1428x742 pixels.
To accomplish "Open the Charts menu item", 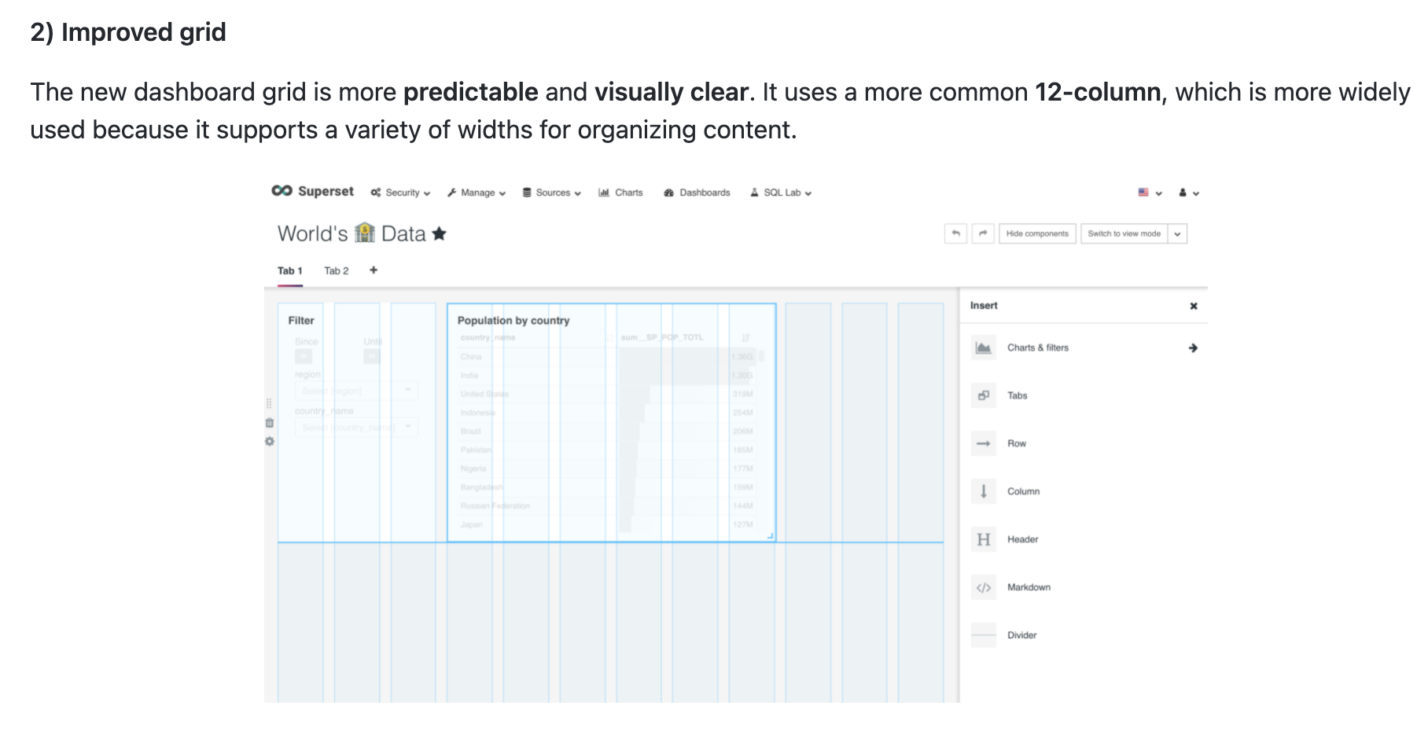I will pyautogui.click(x=628, y=193).
